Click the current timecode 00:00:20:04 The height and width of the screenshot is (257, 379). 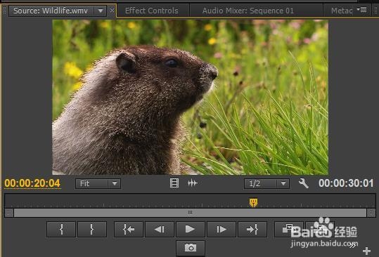click(x=32, y=183)
